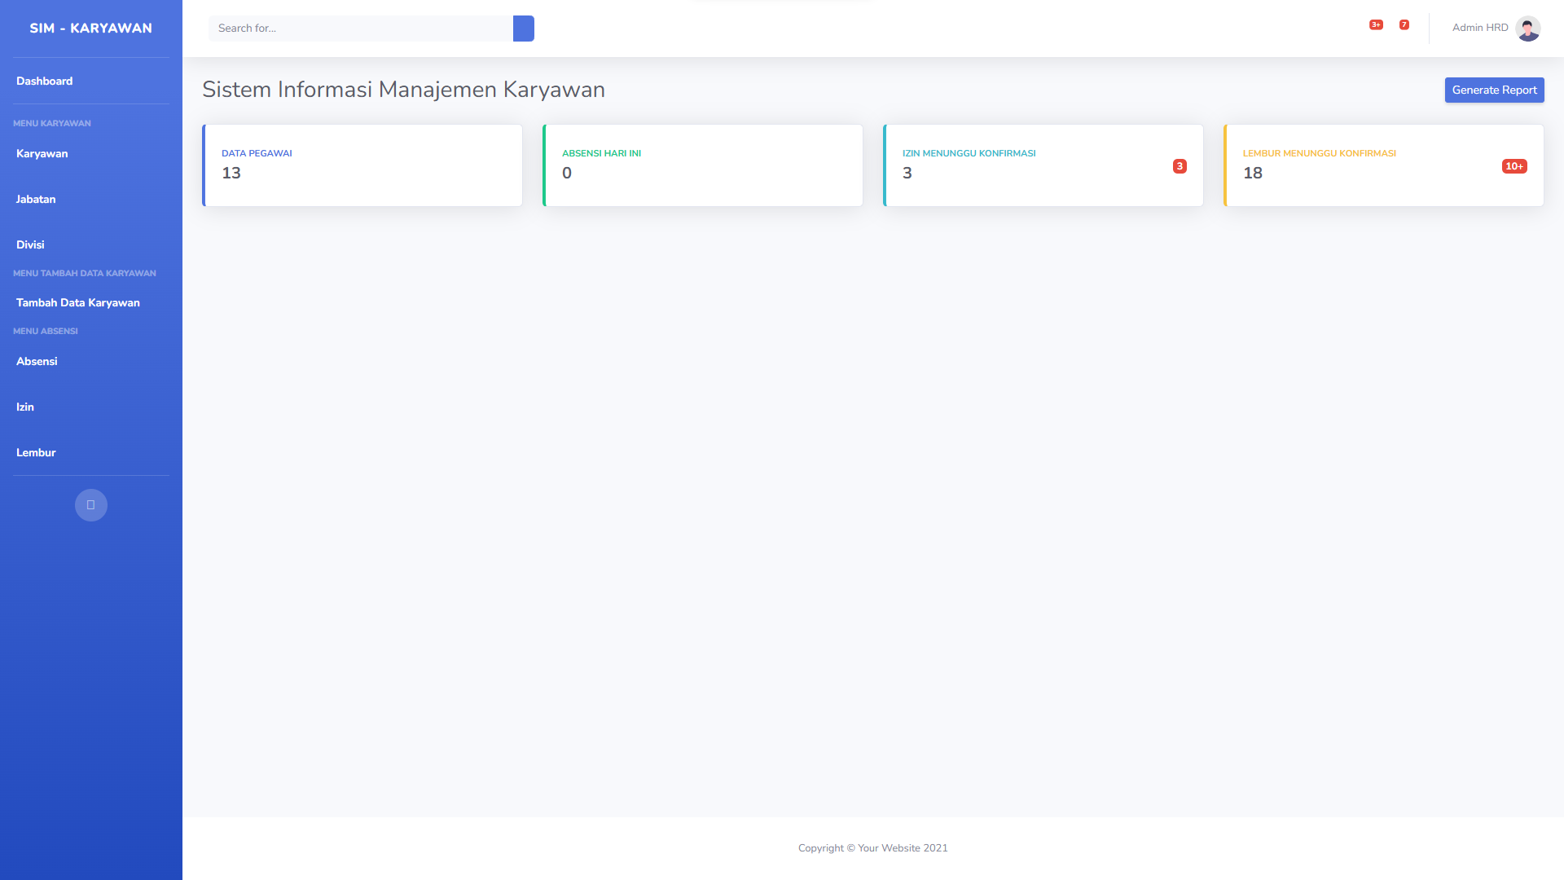The image size is (1564, 880).
Task: Open the Lembur sidebar menu item
Action: pyautogui.click(x=36, y=453)
